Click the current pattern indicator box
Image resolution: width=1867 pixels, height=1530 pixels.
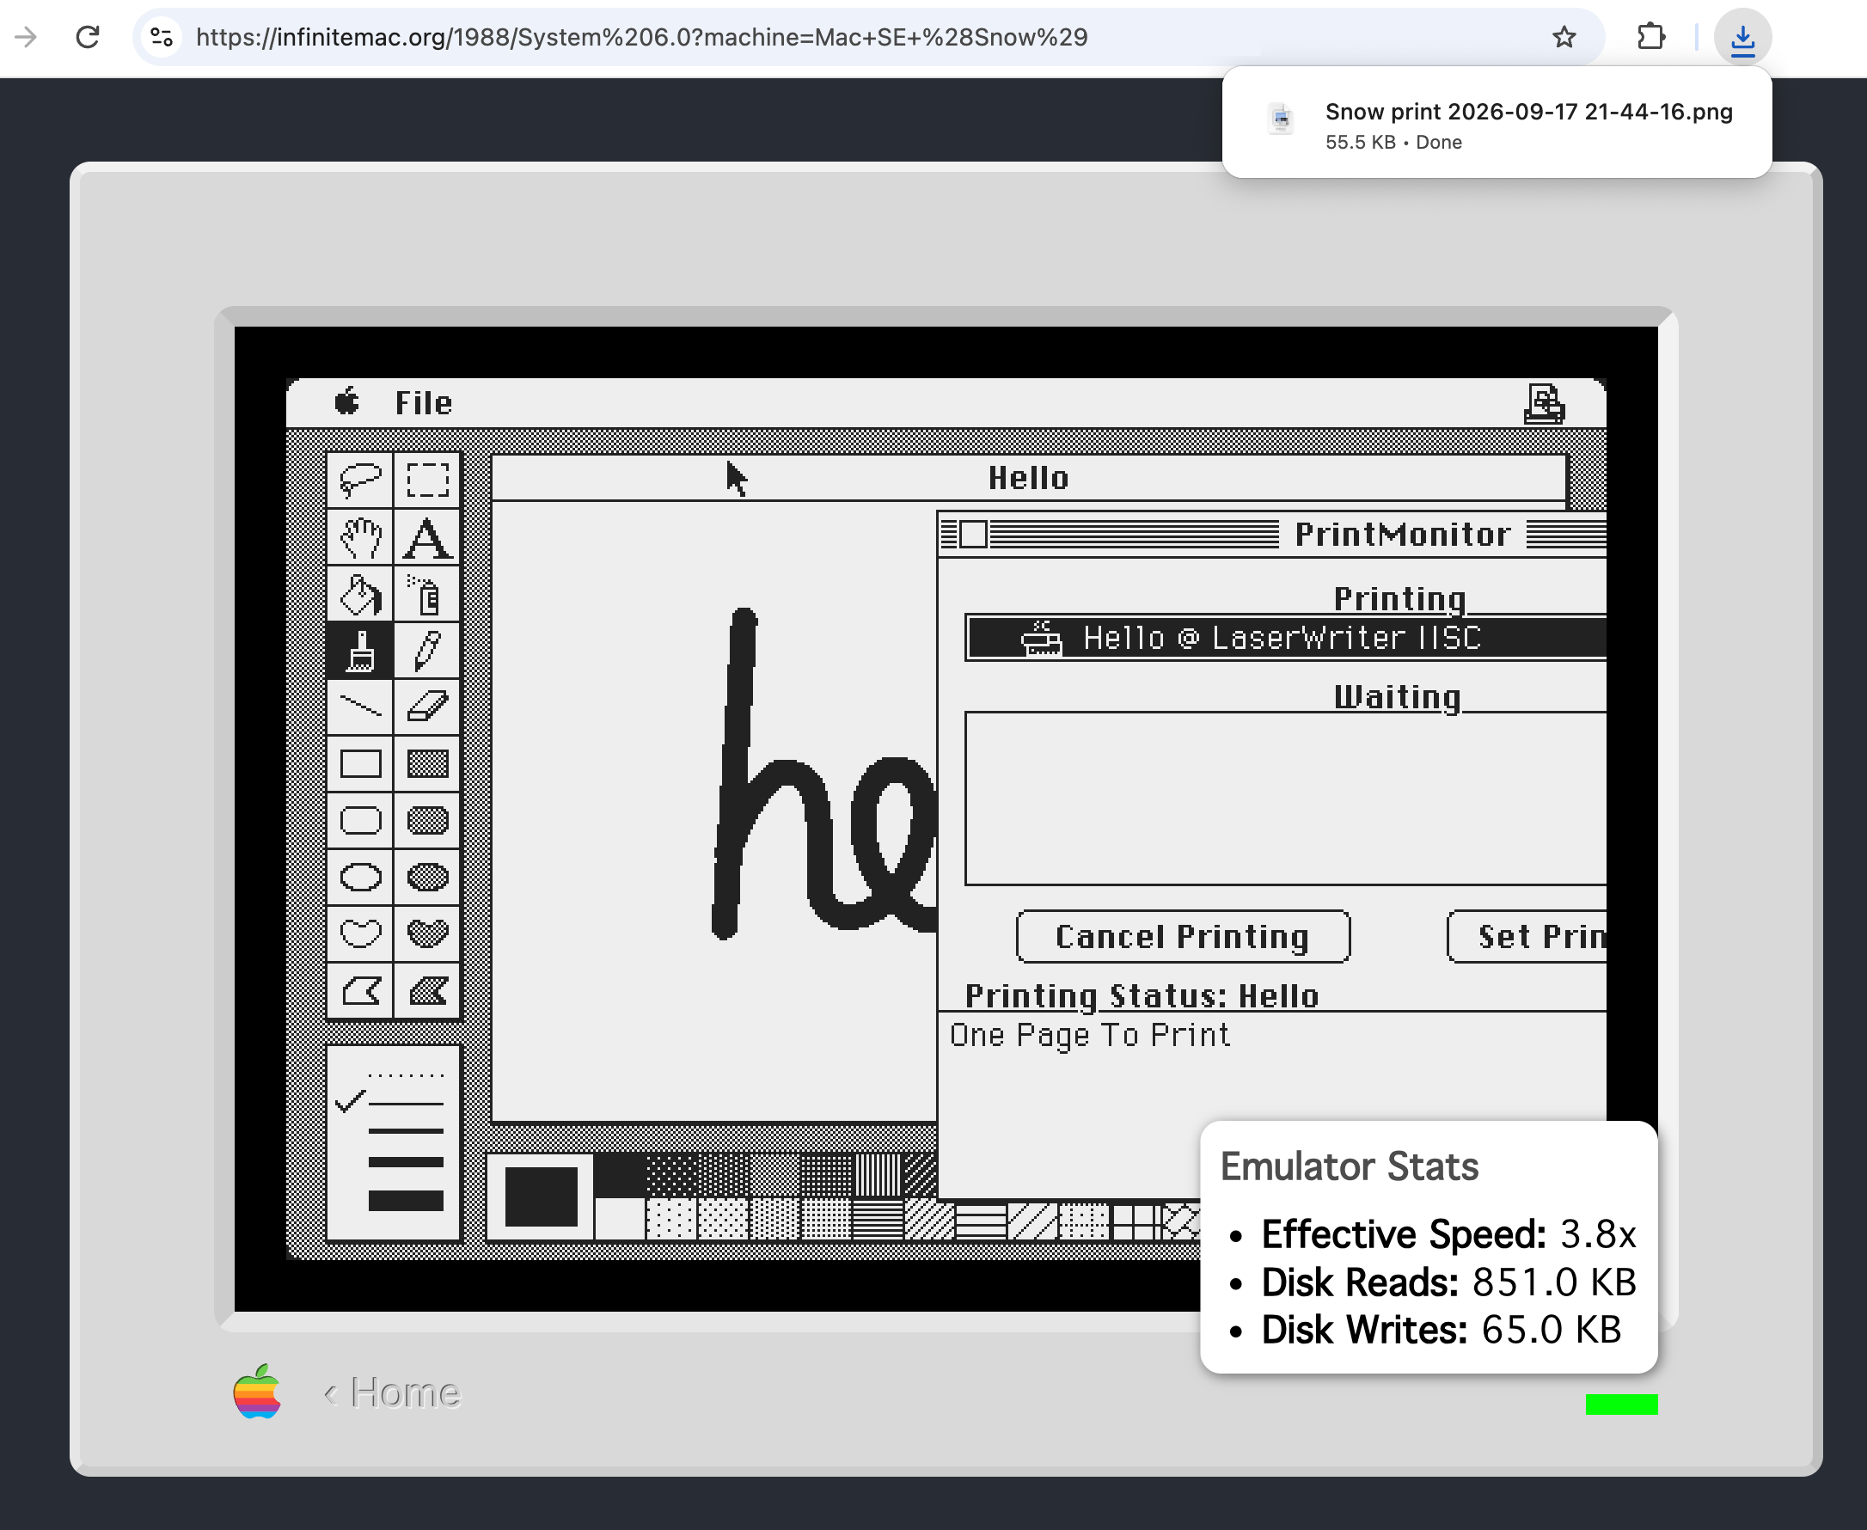point(541,1196)
